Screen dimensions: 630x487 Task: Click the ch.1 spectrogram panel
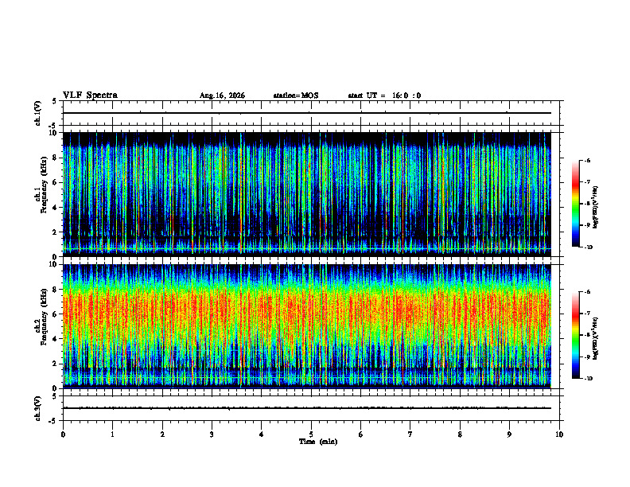(307, 194)
